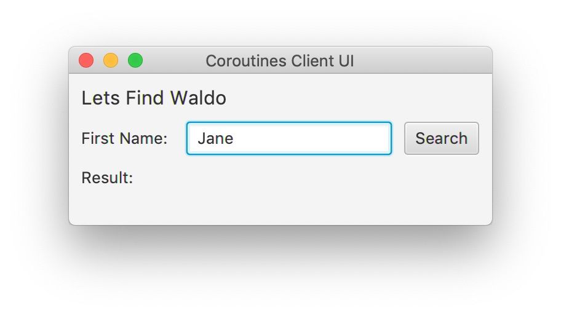Click the Search button
Viewport: 561px width, 316px height.
[x=441, y=138]
